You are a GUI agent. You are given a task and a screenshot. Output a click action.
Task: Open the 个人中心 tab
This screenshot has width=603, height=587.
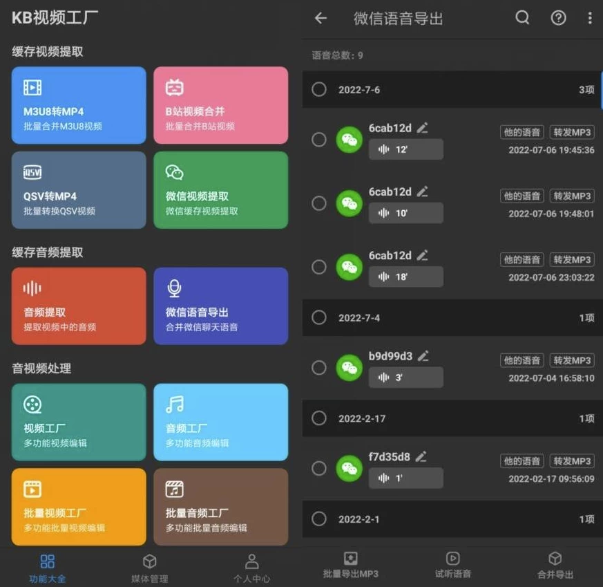251,566
